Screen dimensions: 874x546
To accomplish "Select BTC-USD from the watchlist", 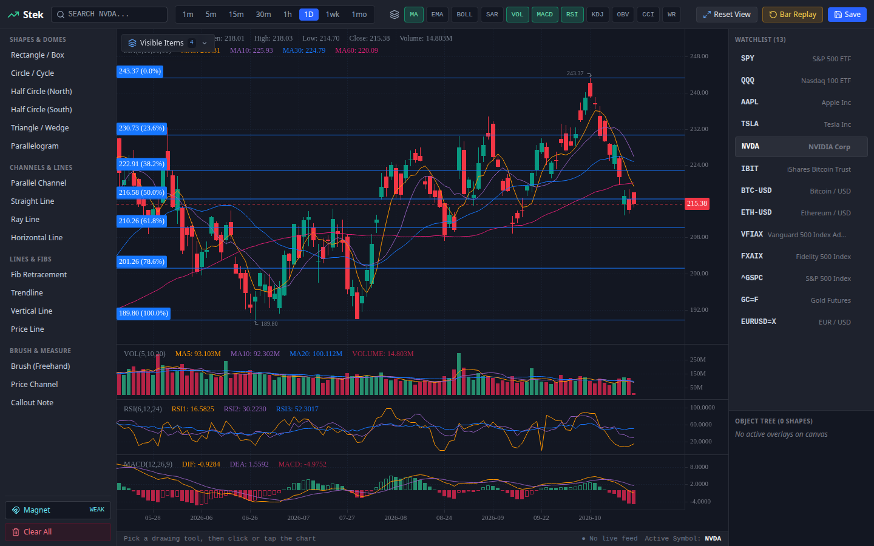I will click(x=801, y=191).
